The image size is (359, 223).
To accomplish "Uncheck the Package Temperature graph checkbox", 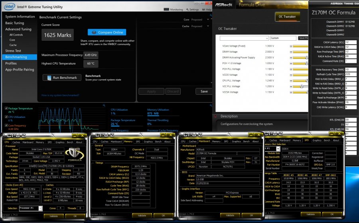I will pyautogui.click(x=6, y=108).
